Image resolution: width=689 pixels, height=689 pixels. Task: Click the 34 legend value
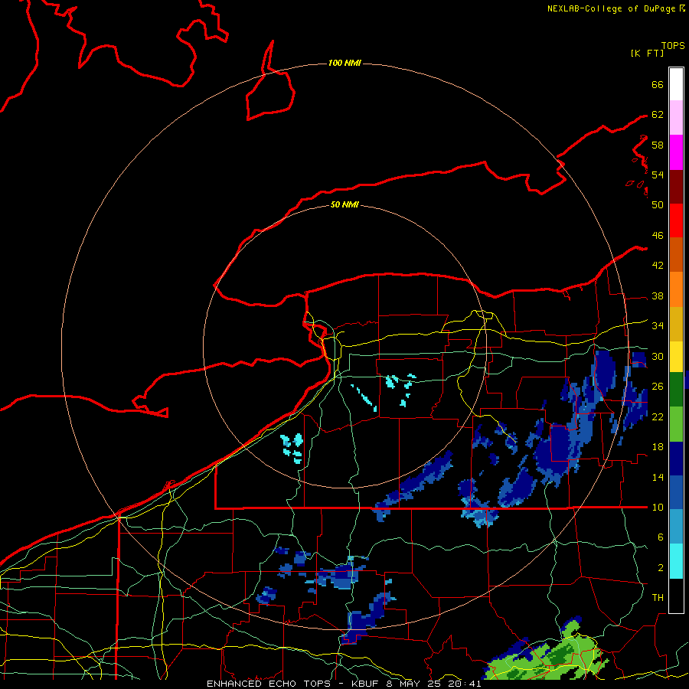pyautogui.click(x=658, y=325)
